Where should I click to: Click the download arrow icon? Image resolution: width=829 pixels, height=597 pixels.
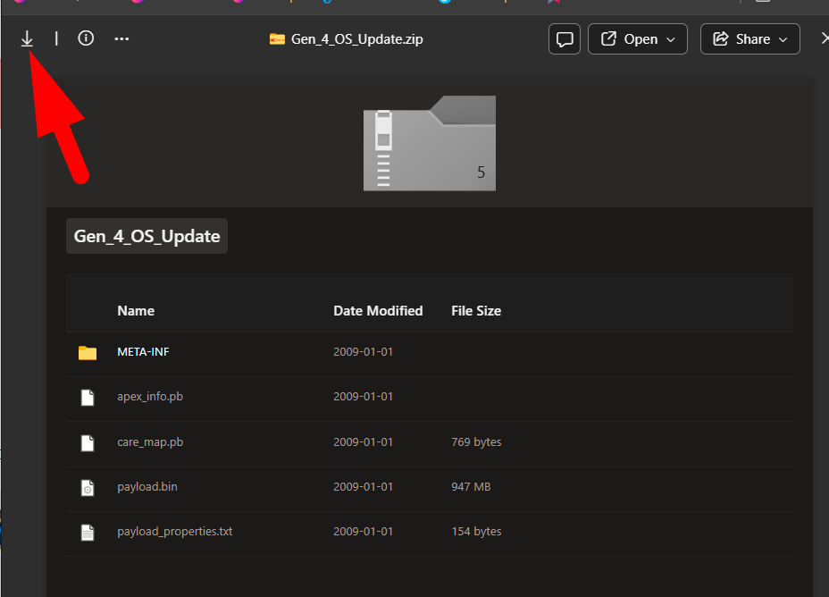27,38
